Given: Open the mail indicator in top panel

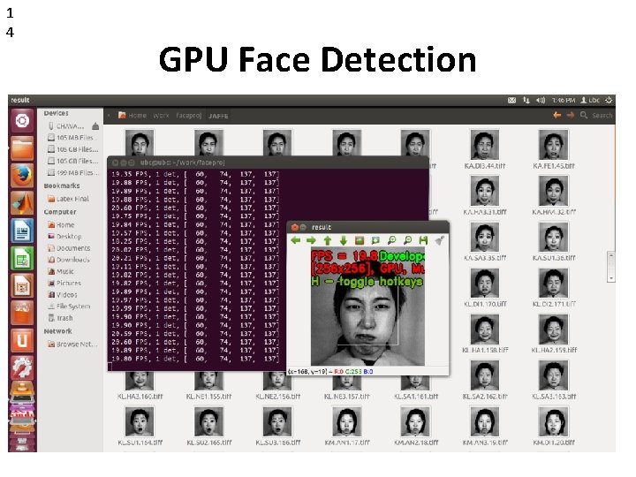Looking at the screenshot, I should click(511, 100).
